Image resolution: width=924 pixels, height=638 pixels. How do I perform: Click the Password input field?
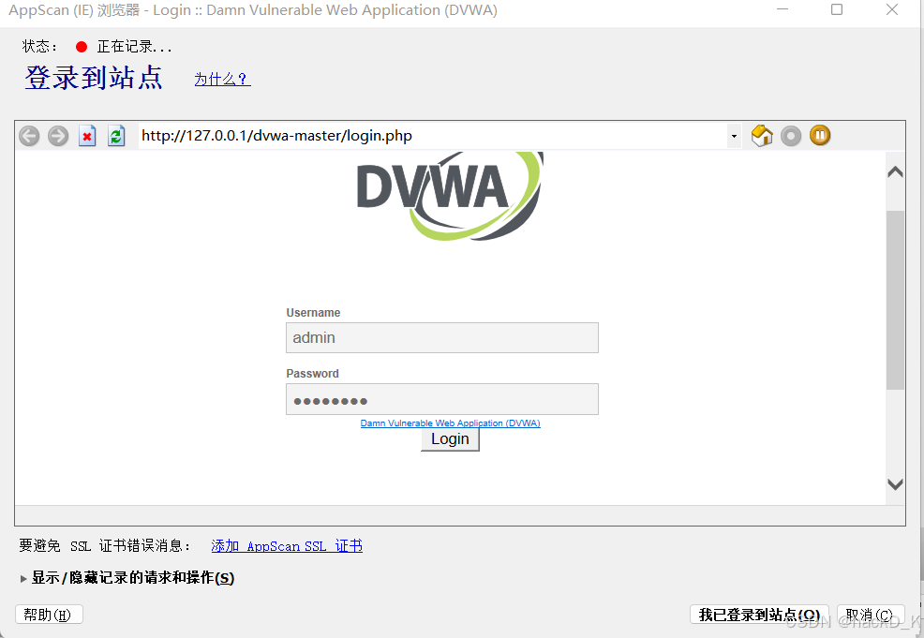coord(442,399)
